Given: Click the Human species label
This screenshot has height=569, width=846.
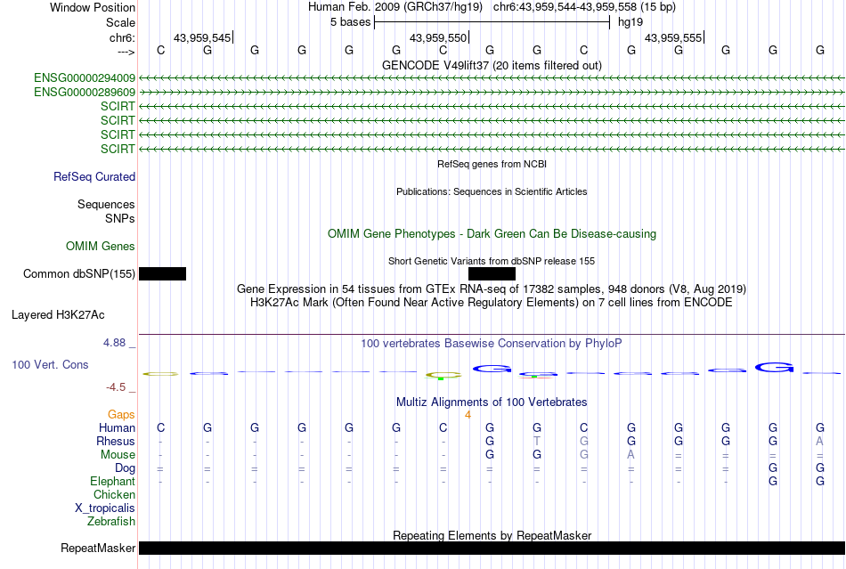Looking at the screenshot, I should [117, 427].
